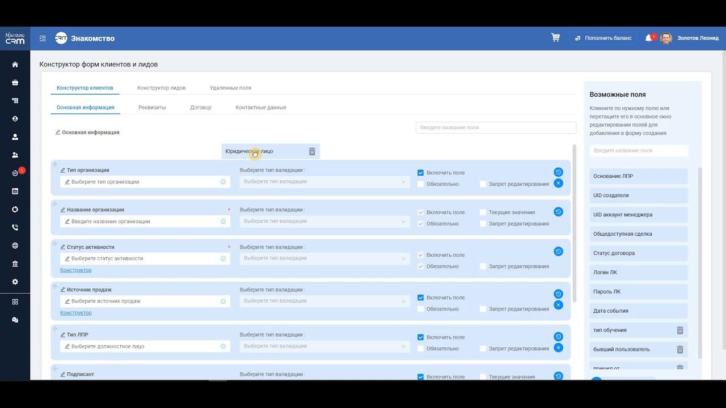Open the "Реквизиты" sub-tab

pos(152,108)
